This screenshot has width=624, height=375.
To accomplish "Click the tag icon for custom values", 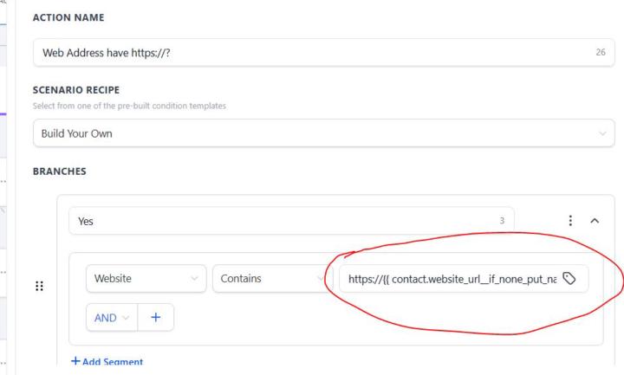I will tap(569, 280).
